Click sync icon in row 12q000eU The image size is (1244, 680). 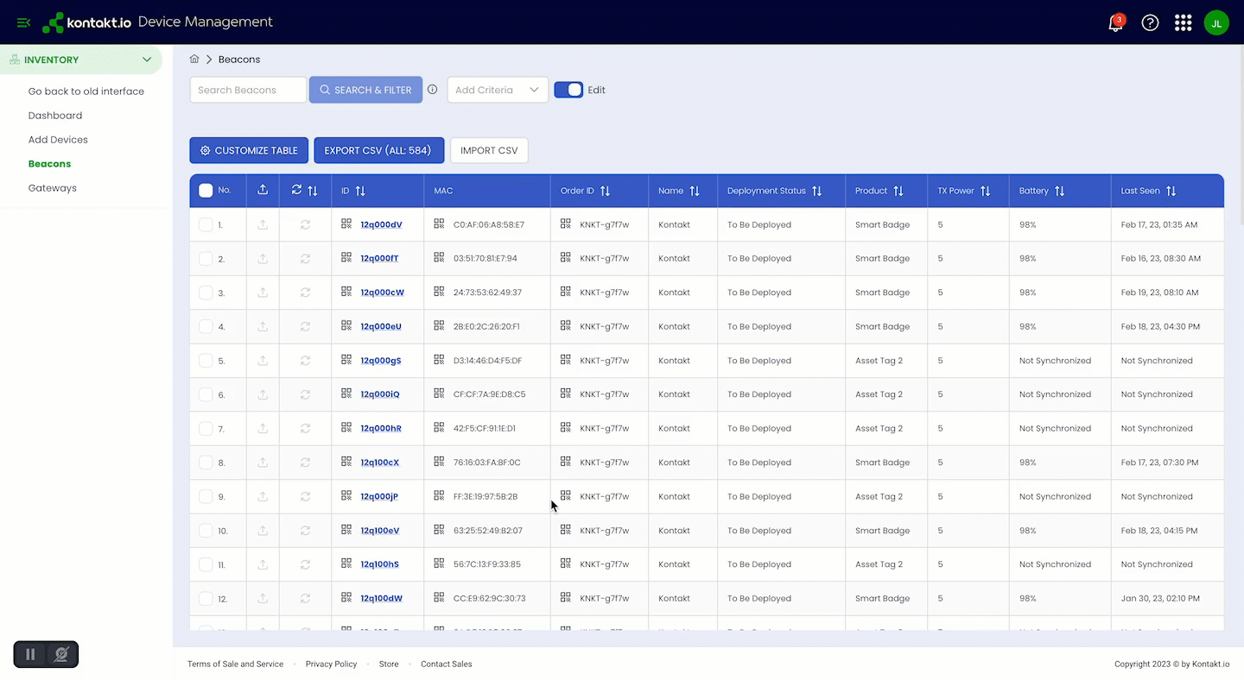pyautogui.click(x=305, y=326)
